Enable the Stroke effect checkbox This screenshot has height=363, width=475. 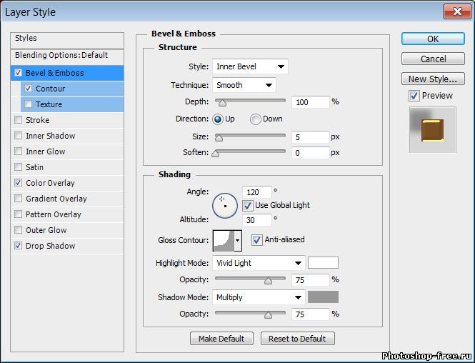click(19, 120)
